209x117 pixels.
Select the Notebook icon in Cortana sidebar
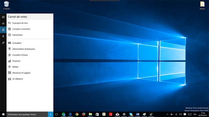point(3,30)
